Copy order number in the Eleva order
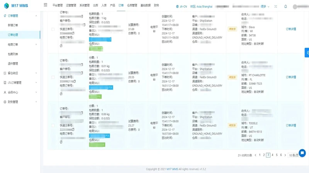Screen dimensions: 309x173 [82, 16]
